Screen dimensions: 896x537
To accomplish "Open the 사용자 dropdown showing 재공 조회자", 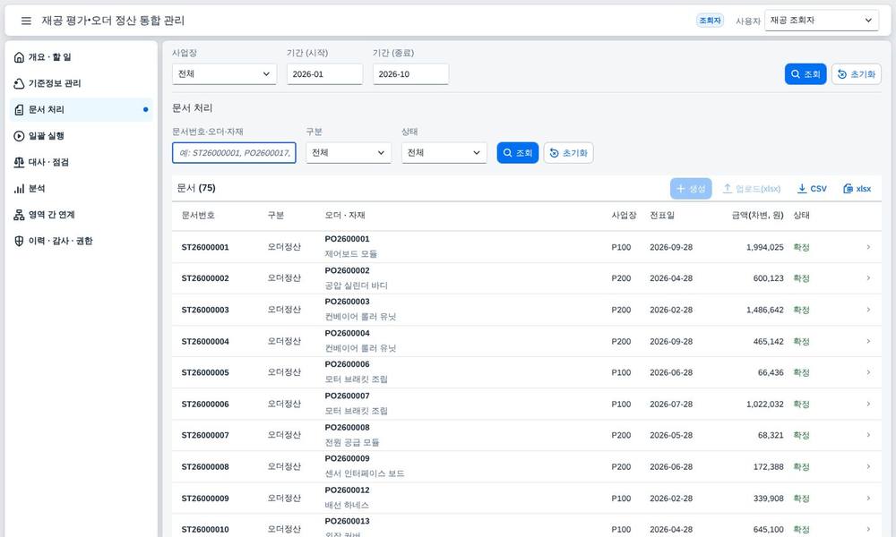I will pos(821,21).
